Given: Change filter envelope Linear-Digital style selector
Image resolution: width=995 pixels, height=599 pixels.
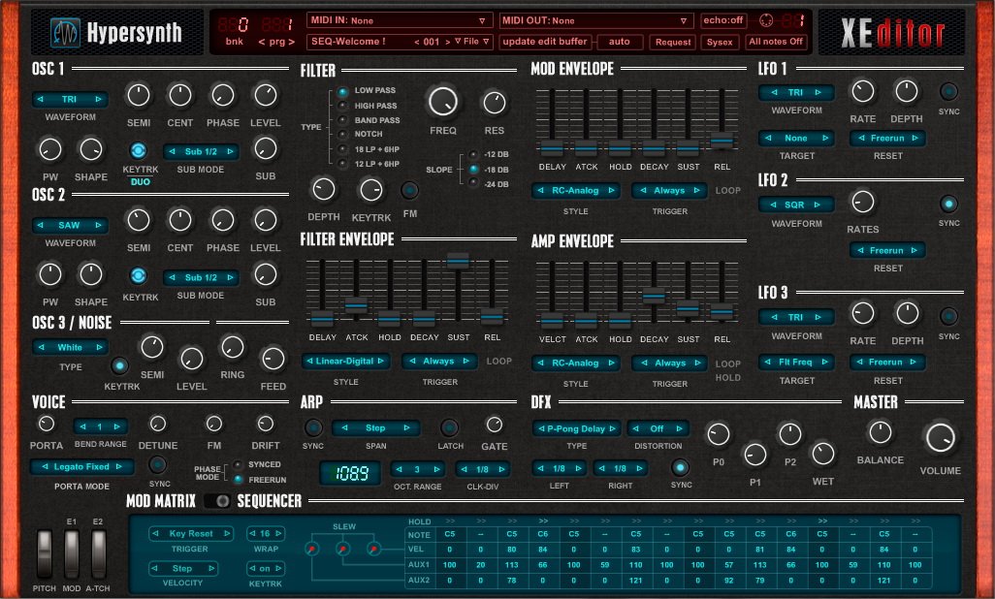Looking at the screenshot, I should (x=345, y=362).
